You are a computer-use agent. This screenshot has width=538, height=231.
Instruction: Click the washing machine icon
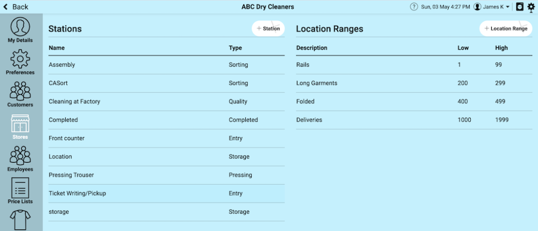coord(520,7)
